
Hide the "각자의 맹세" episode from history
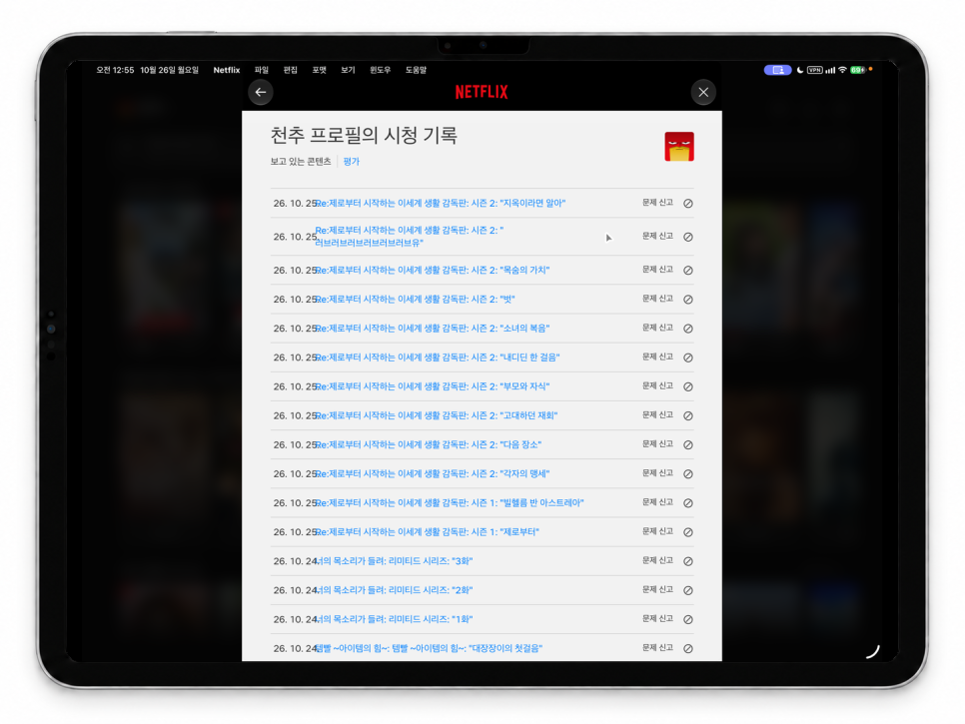[x=688, y=474]
